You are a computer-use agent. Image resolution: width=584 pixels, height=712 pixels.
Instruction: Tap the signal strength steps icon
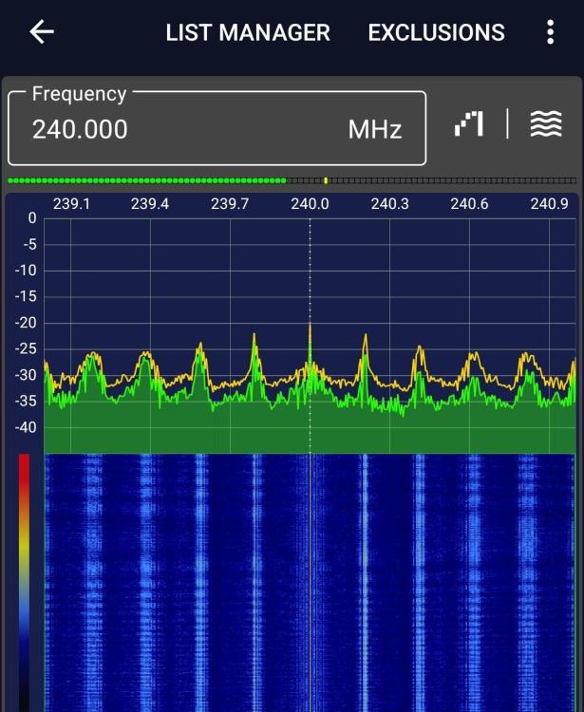point(469,123)
